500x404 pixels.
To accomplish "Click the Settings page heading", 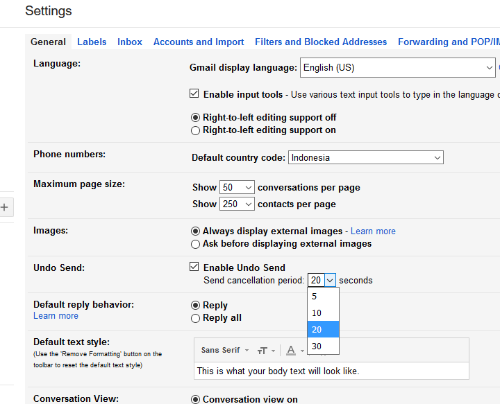I will [49, 11].
